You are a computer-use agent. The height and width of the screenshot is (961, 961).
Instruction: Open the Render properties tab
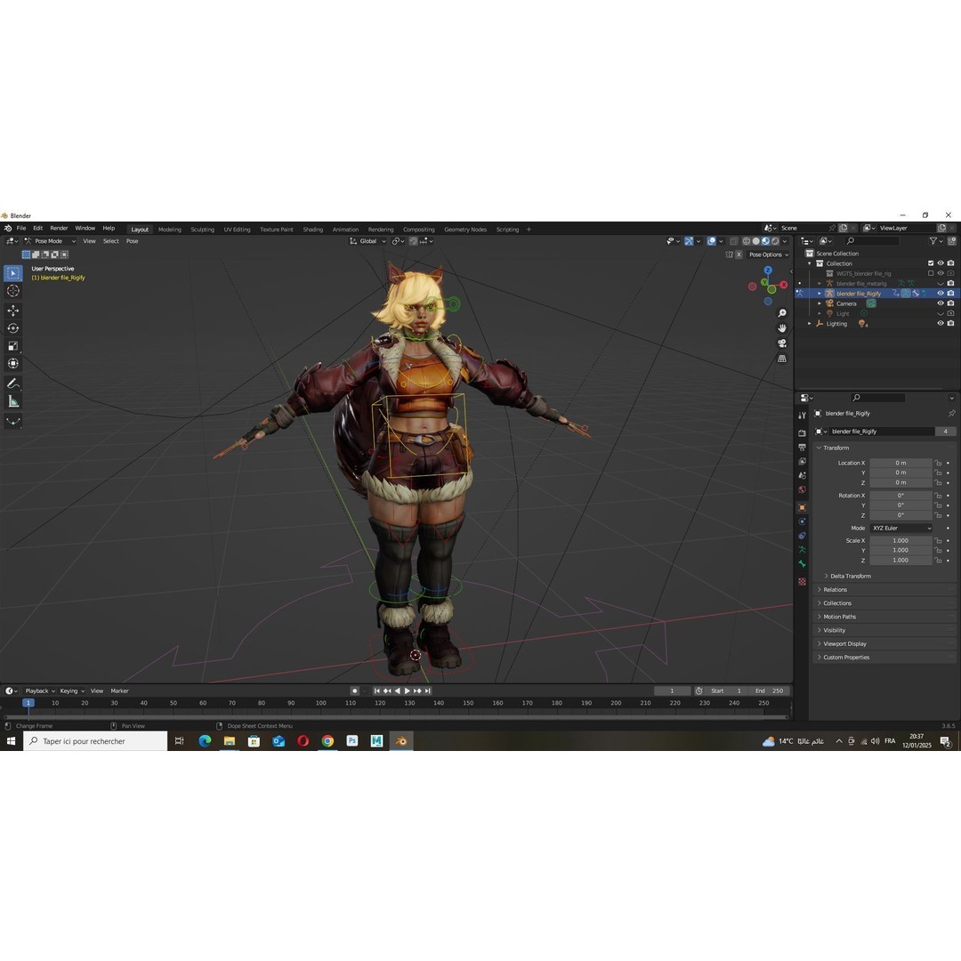pos(802,433)
